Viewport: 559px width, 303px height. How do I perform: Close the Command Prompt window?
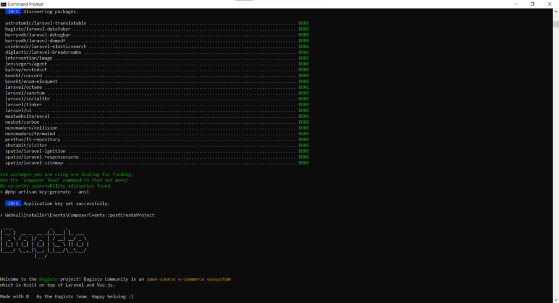[551, 4]
